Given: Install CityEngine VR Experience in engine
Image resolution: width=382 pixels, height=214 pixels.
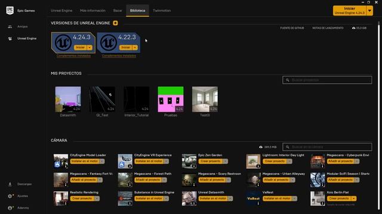Looking at the screenshot, I should click(149, 161).
